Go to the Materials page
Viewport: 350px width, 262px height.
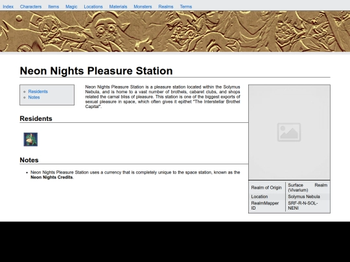pyautogui.click(x=118, y=6)
